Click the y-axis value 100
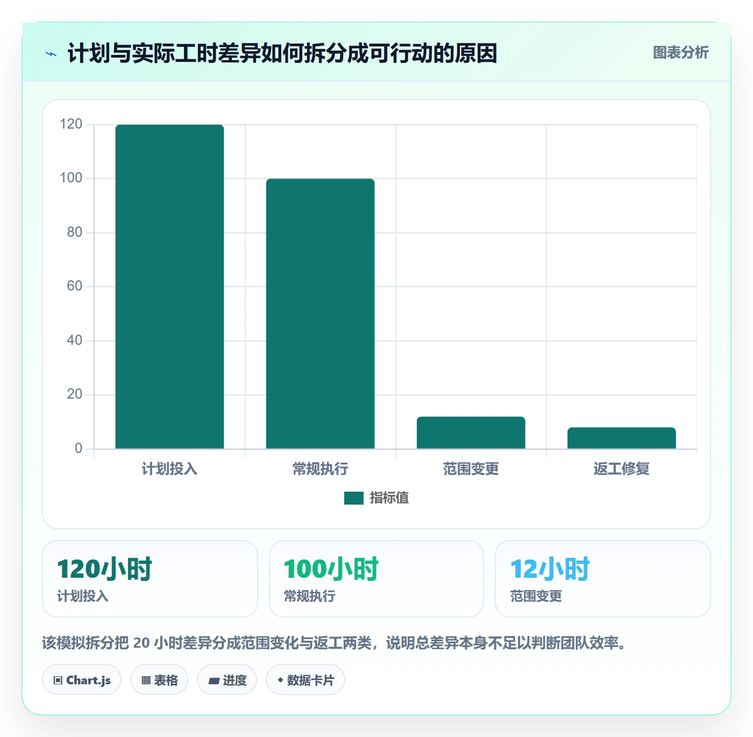The width and height of the screenshot is (753, 737). (x=71, y=178)
